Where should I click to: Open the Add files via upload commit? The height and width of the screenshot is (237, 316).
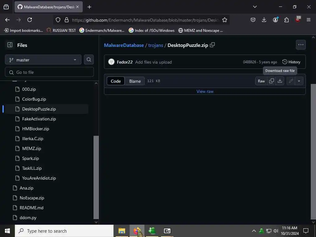click(154, 62)
